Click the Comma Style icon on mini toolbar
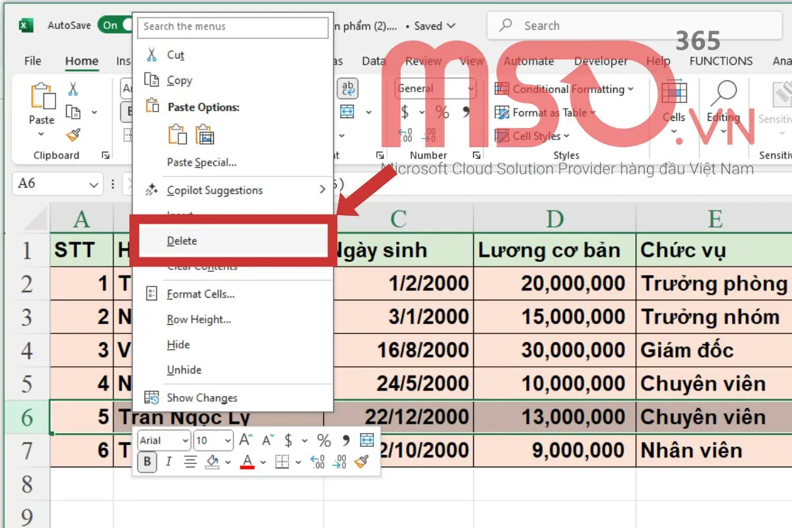 click(345, 441)
